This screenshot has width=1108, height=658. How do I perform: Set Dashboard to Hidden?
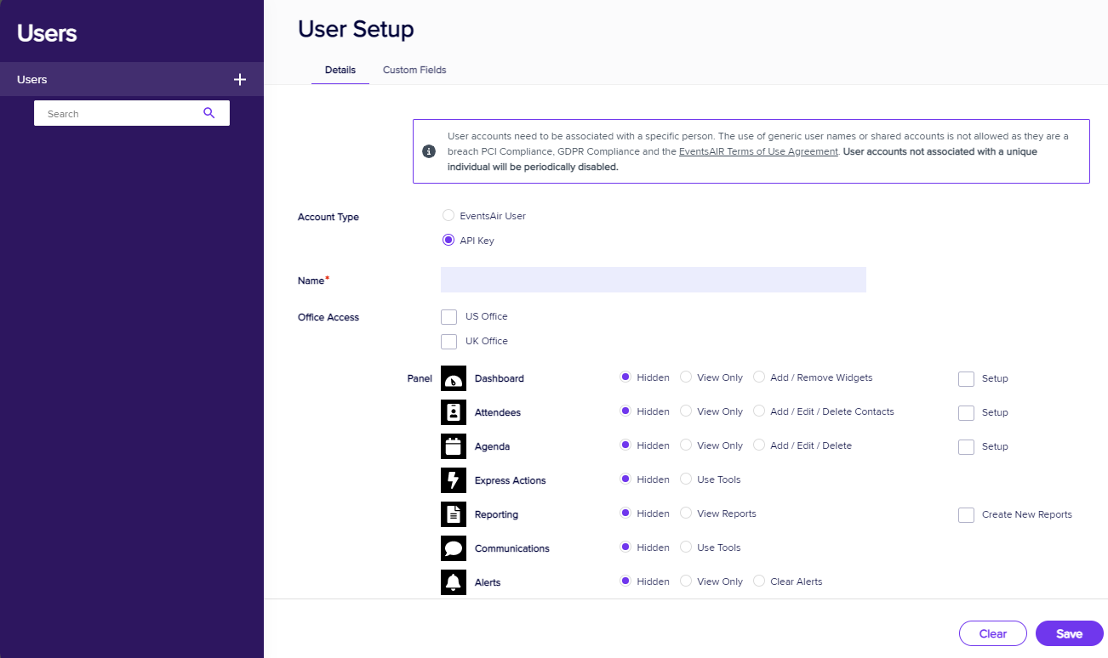click(625, 377)
